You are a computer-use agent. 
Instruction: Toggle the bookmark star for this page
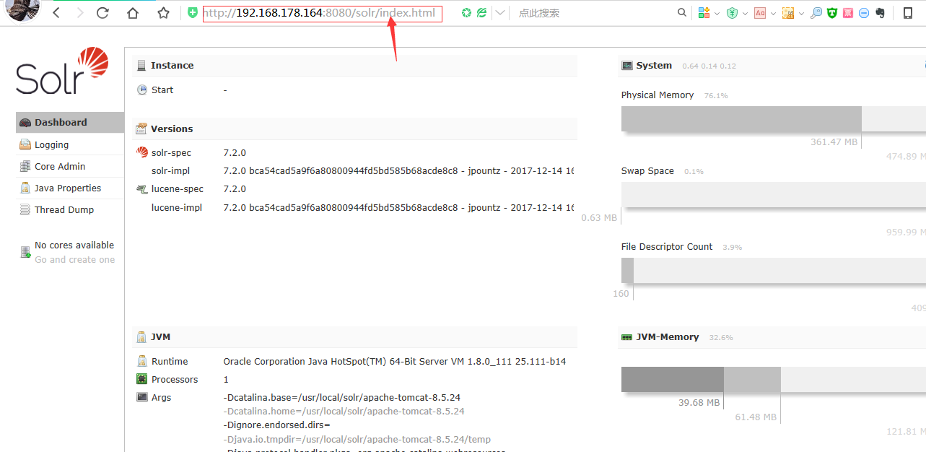tap(163, 12)
